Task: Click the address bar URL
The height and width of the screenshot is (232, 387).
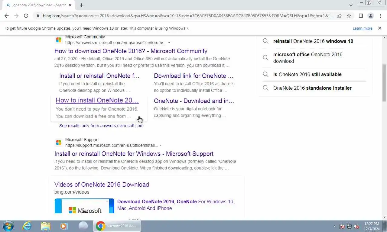Action: (x=187, y=16)
